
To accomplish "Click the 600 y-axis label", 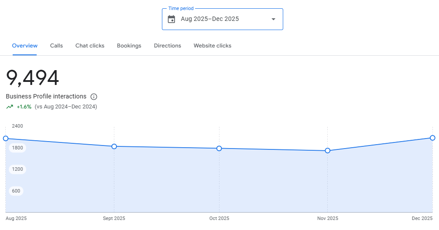I will 16,191.
